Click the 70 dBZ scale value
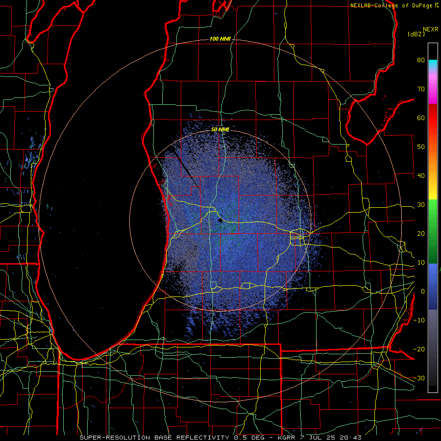 (421, 89)
